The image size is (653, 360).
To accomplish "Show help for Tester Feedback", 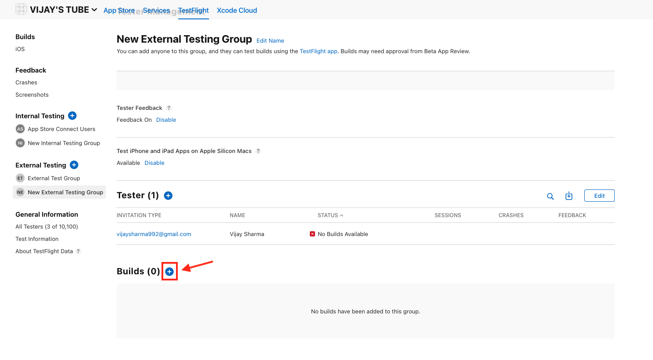I will click(x=169, y=108).
